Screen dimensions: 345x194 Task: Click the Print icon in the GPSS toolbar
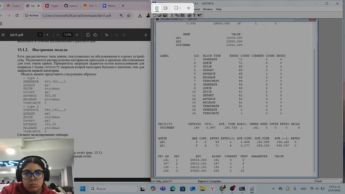(189, 16)
